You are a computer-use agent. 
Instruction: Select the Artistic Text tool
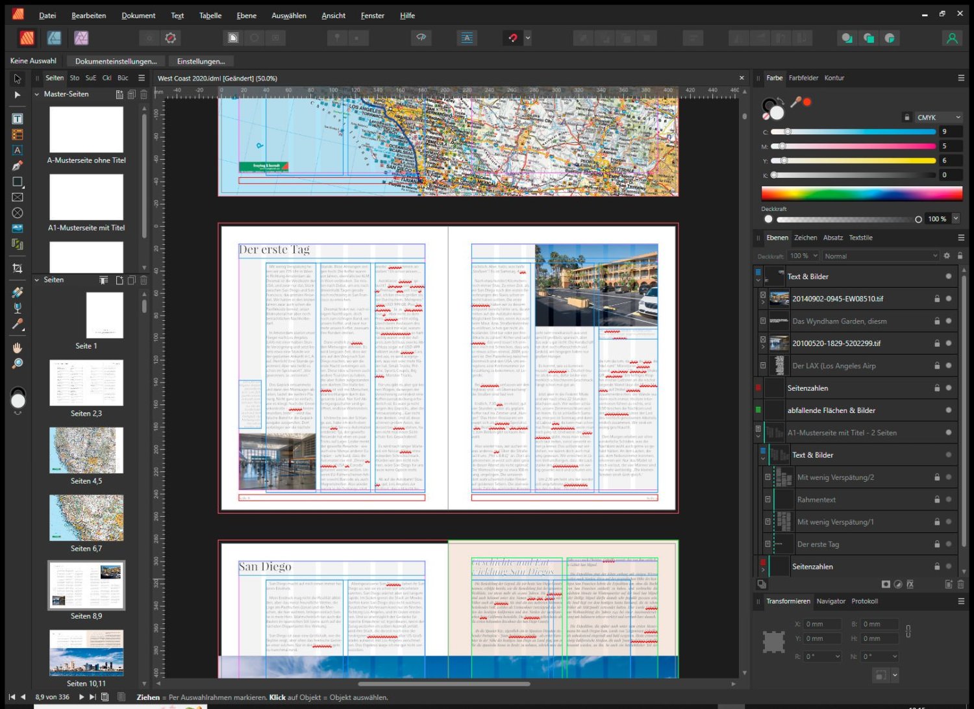point(18,150)
